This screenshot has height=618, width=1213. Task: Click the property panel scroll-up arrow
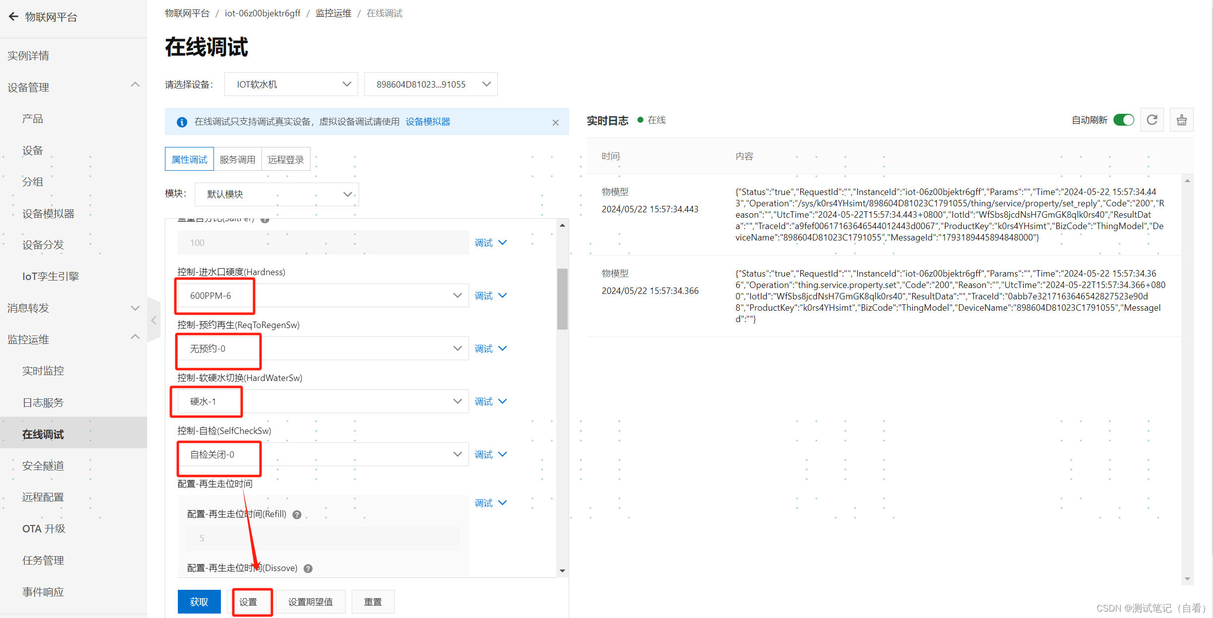562,225
